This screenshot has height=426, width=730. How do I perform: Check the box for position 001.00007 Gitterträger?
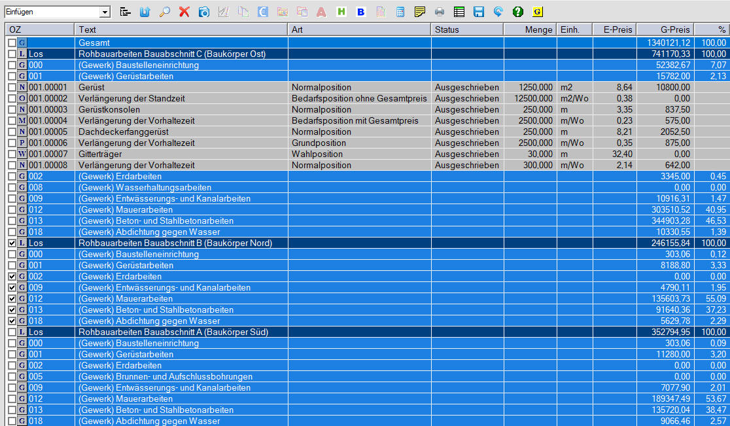click(12, 154)
